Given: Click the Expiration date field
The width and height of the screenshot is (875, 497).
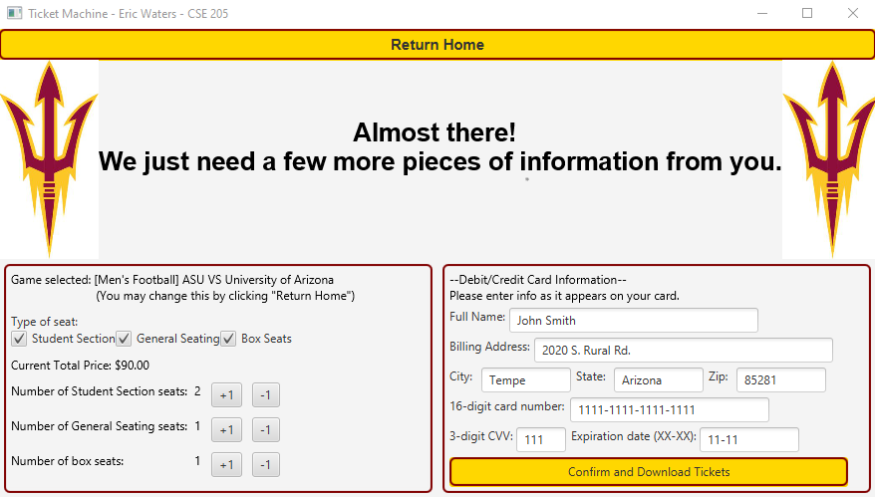Looking at the screenshot, I should [x=749, y=439].
